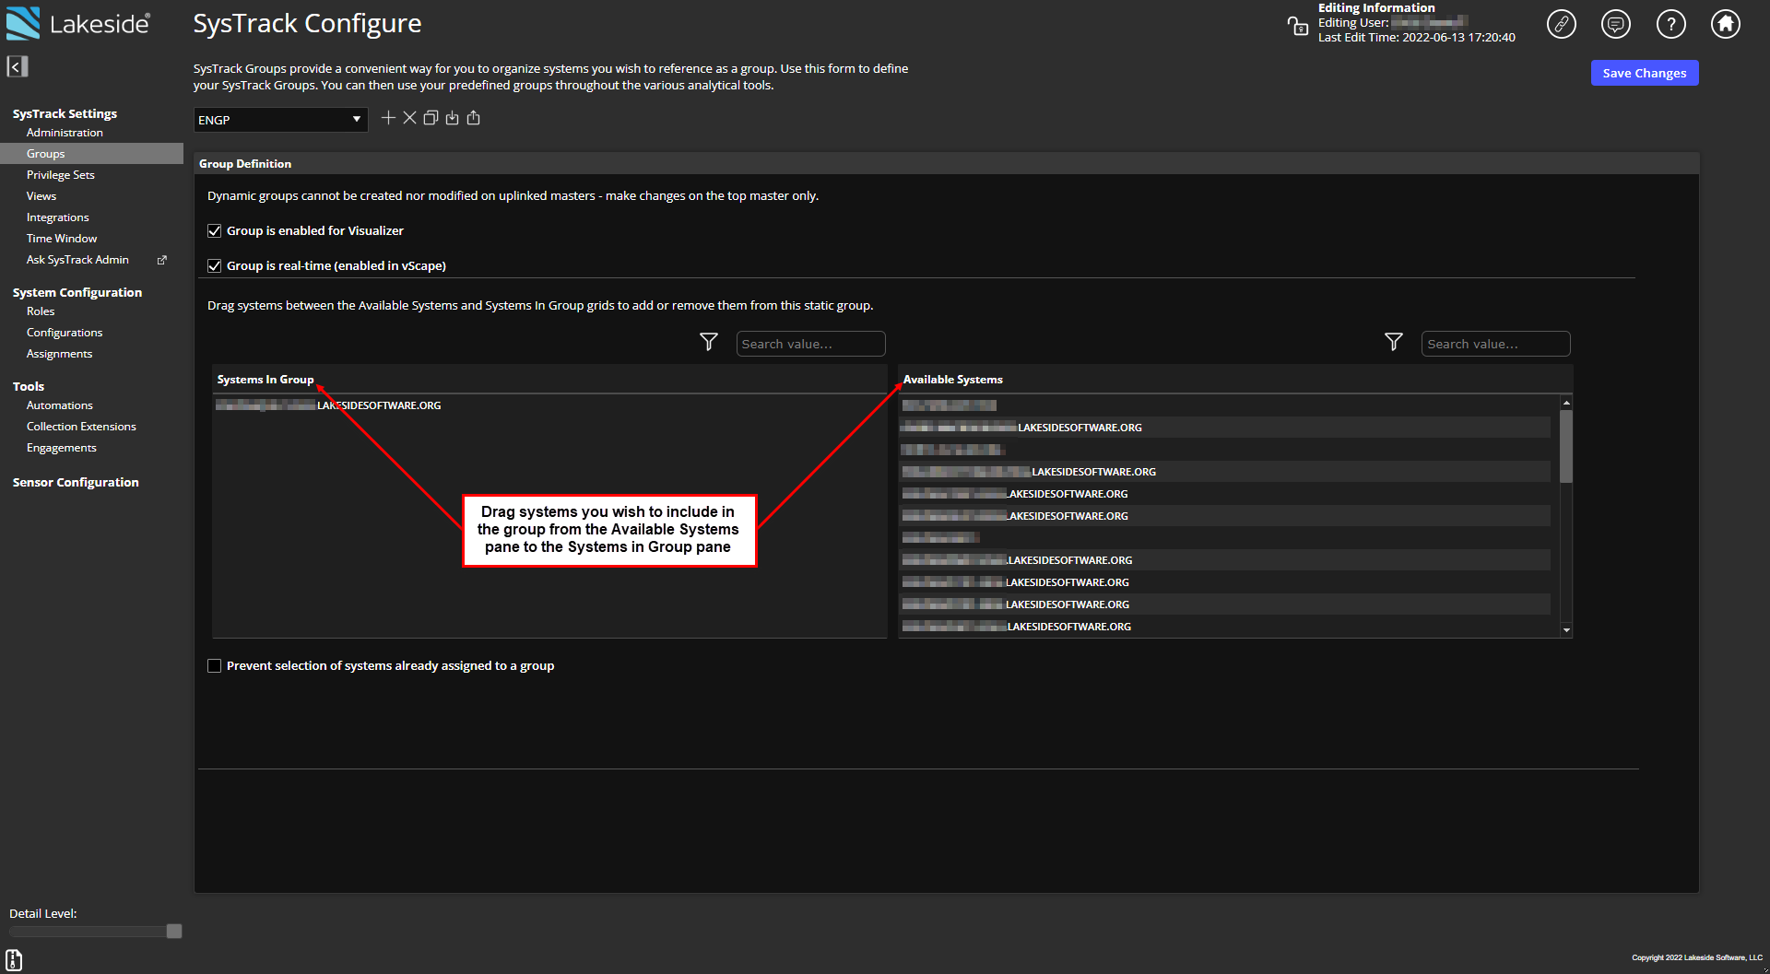
Task: Uncheck Group is real-time (enabled in vScape)
Action: pos(214,266)
